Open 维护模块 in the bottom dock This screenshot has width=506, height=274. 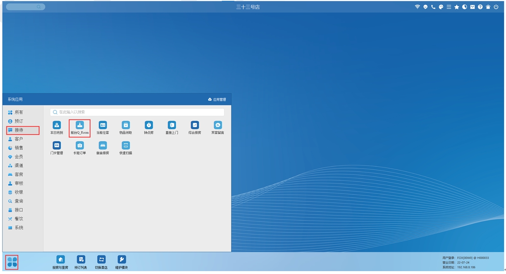122,262
